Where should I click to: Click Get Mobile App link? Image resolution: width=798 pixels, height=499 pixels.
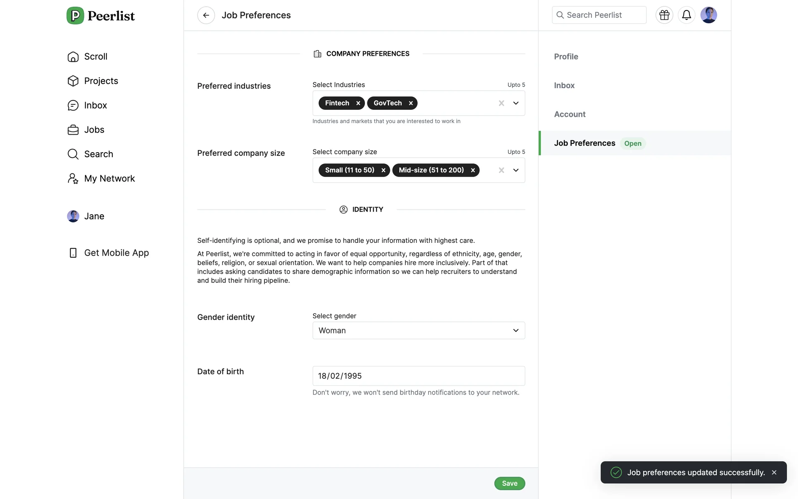[x=116, y=253]
